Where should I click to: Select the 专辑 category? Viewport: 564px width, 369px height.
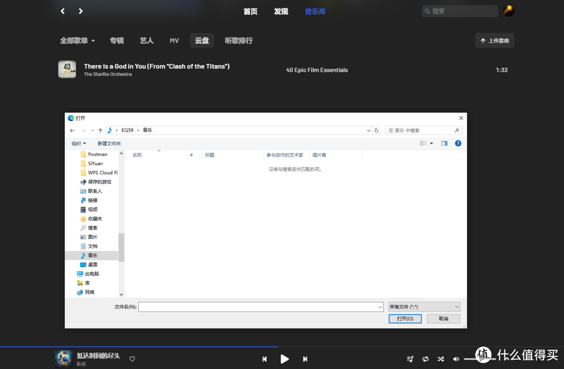click(117, 41)
